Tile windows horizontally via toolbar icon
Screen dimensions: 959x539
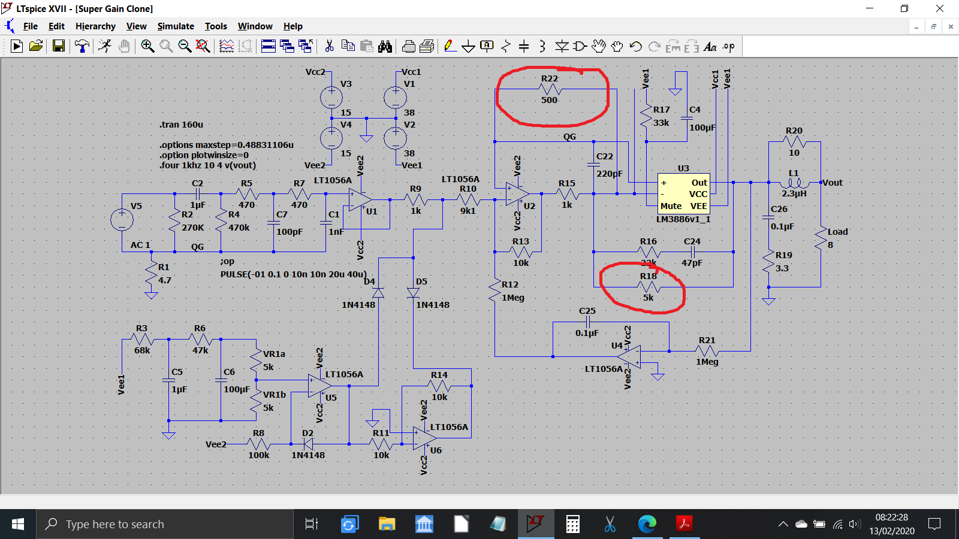tap(269, 46)
